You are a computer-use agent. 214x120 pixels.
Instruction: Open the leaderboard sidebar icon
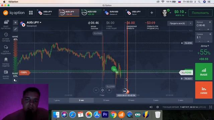point(6,59)
